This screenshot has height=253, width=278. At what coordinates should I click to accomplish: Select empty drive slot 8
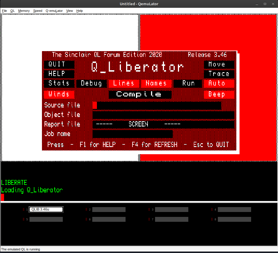tap(234, 219)
